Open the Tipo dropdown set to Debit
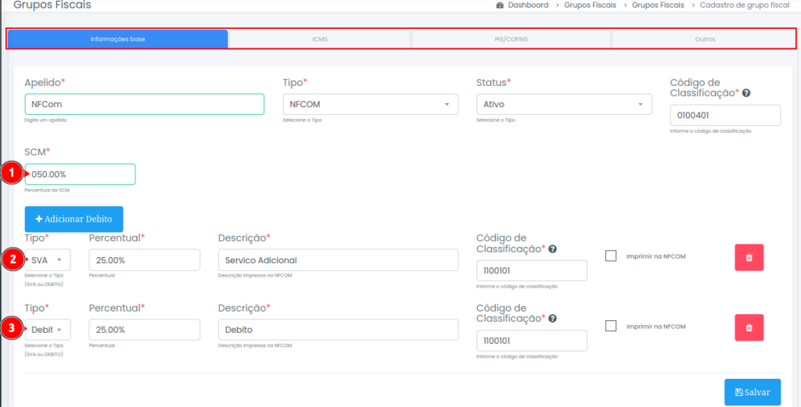Image resolution: width=801 pixels, height=407 pixels. point(48,330)
